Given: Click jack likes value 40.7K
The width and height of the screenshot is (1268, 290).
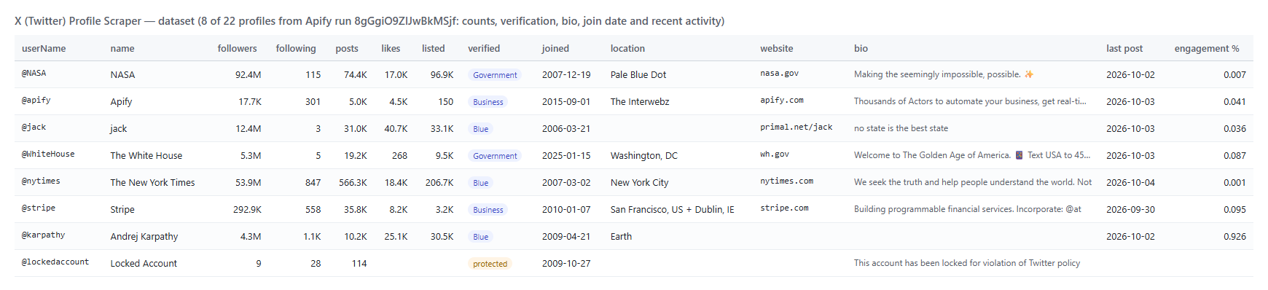Looking at the screenshot, I should [x=396, y=129].
